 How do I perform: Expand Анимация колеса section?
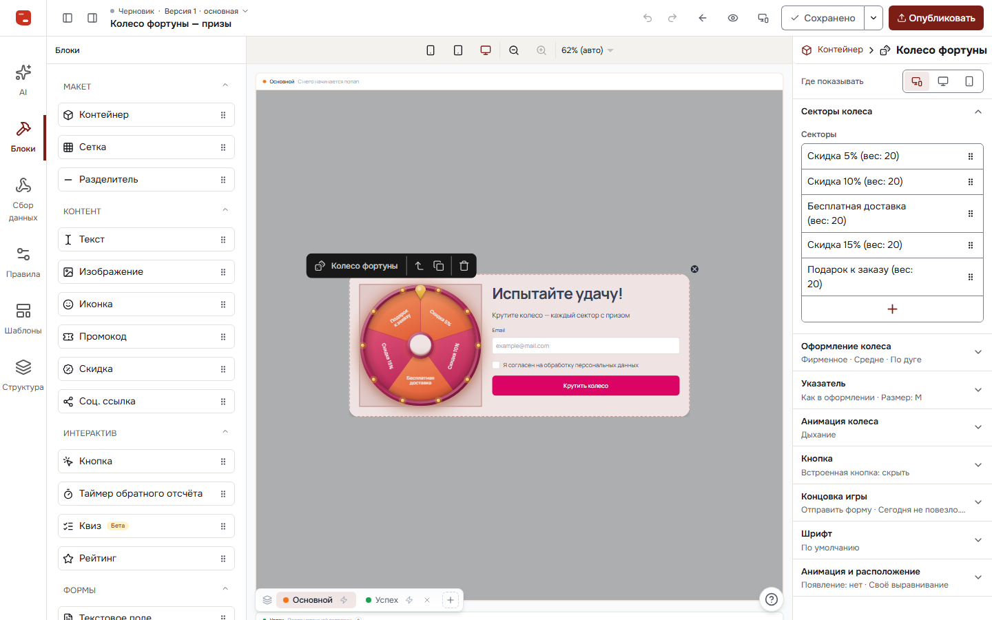(x=892, y=428)
